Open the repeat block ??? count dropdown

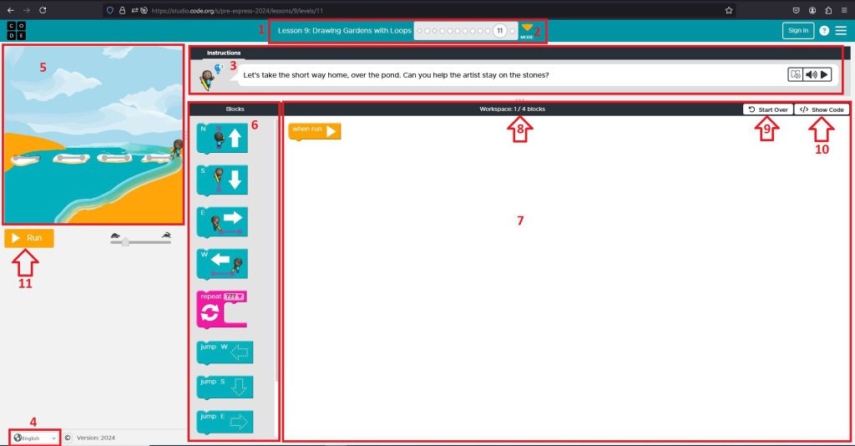pos(233,296)
